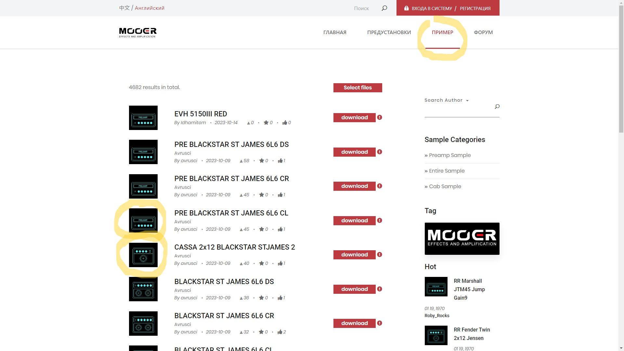Image resolution: width=624 pixels, height=351 pixels.
Task: Open the ПРИМЕР navigation tab
Action: tap(442, 32)
